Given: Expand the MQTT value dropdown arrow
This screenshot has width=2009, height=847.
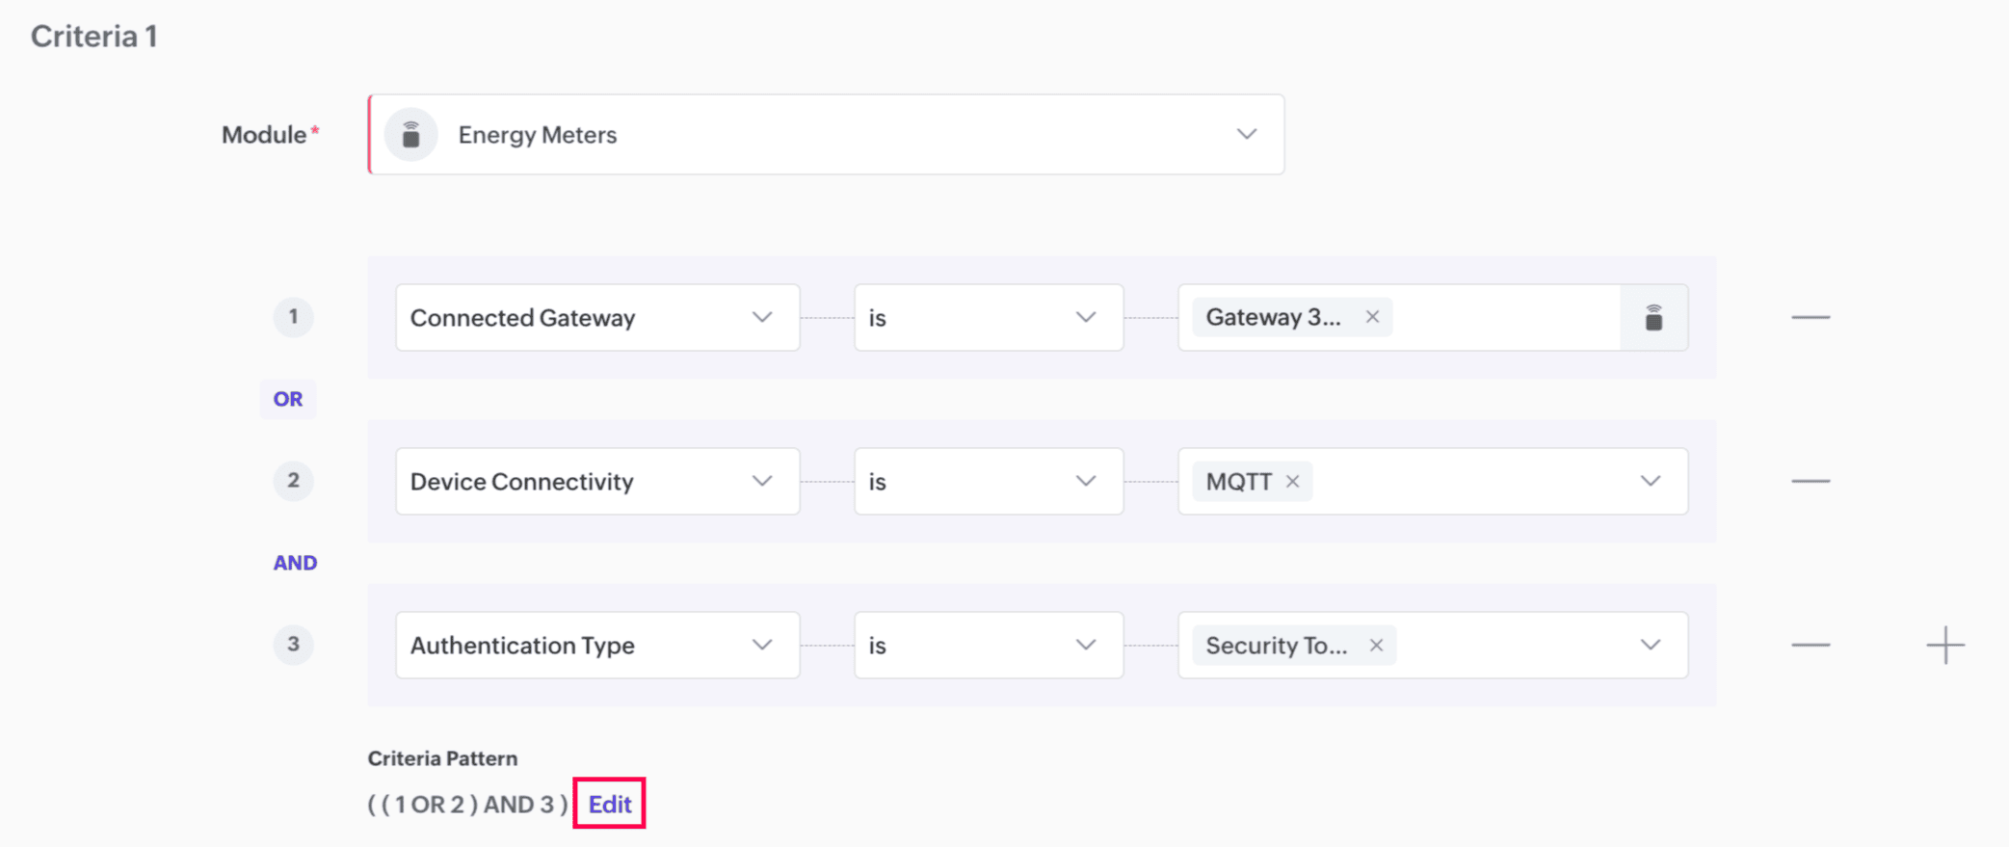Looking at the screenshot, I should 1650,481.
